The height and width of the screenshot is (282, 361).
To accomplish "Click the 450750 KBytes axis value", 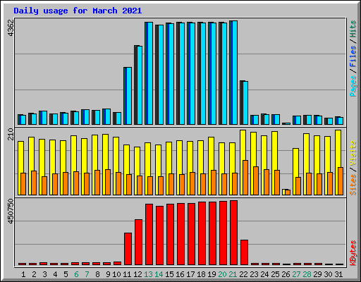I will pyautogui.click(x=11, y=211).
